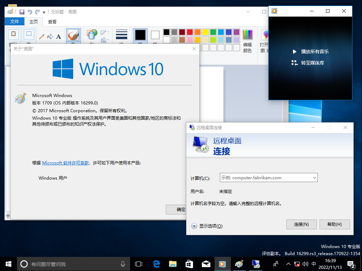Viewport: 362px width, 271px height.
Task: Select the Text tool (A)
Action: (x=58, y=36)
